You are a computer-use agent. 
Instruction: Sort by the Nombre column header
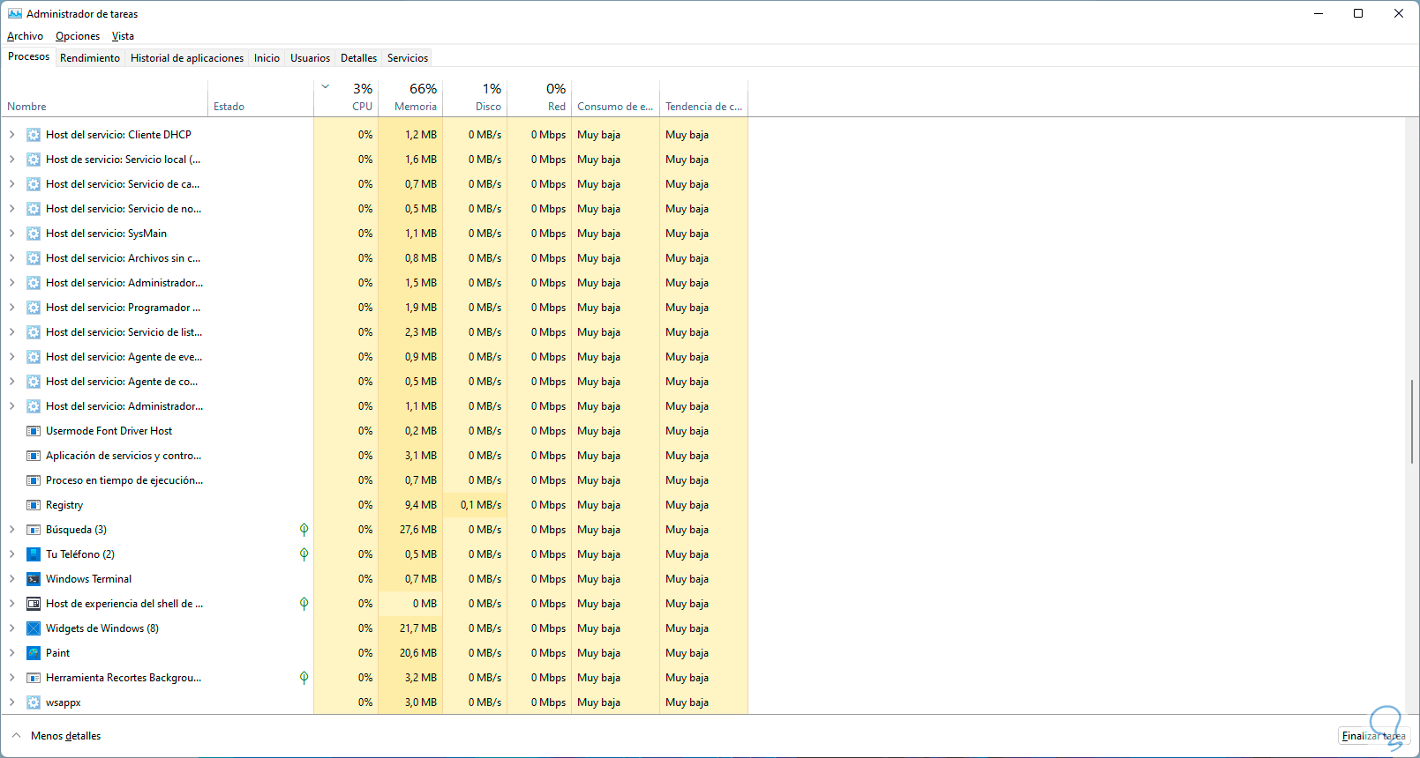[x=104, y=99]
